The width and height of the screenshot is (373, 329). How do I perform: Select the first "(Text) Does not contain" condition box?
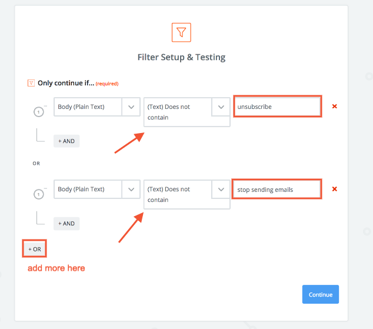click(x=178, y=112)
